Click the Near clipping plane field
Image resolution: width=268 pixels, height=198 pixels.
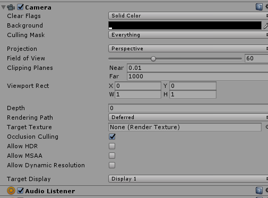pyautogui.click(x=197, y=68)
